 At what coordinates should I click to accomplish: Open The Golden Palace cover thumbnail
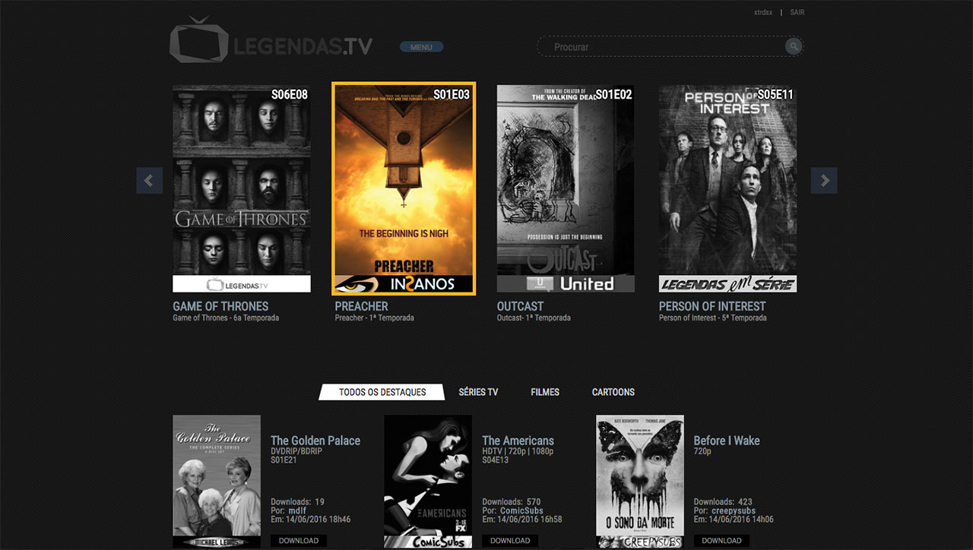point(217,482)
